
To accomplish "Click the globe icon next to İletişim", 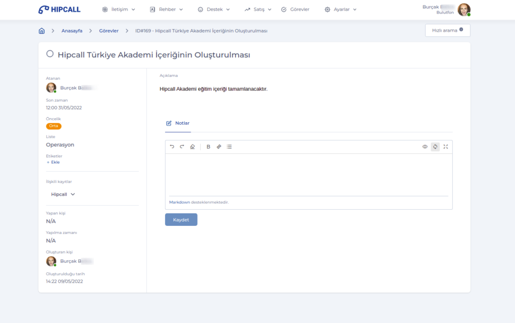I will click(105, 10).
